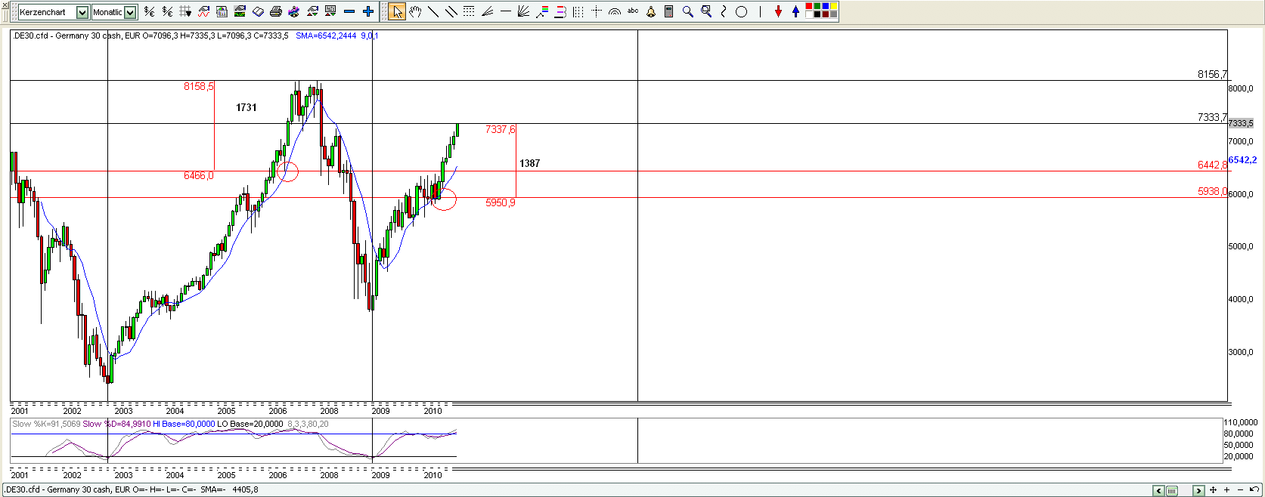The height and width of the screenshot is (497, 1265).
Task: Click the blue plus zoom-in icon
Action: (x=368, y=11)
